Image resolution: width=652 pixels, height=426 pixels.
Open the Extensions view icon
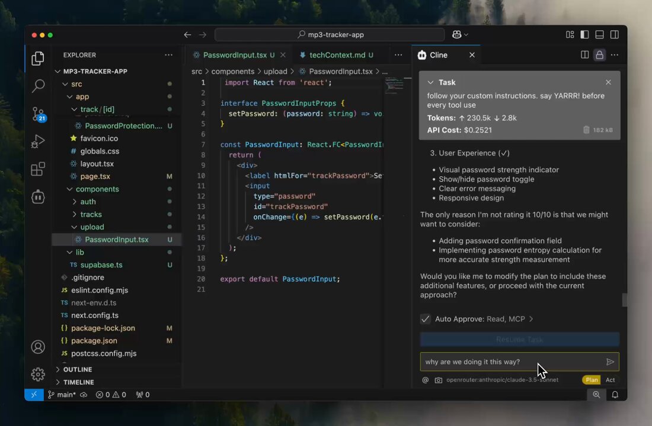click(x=38, y=169)
